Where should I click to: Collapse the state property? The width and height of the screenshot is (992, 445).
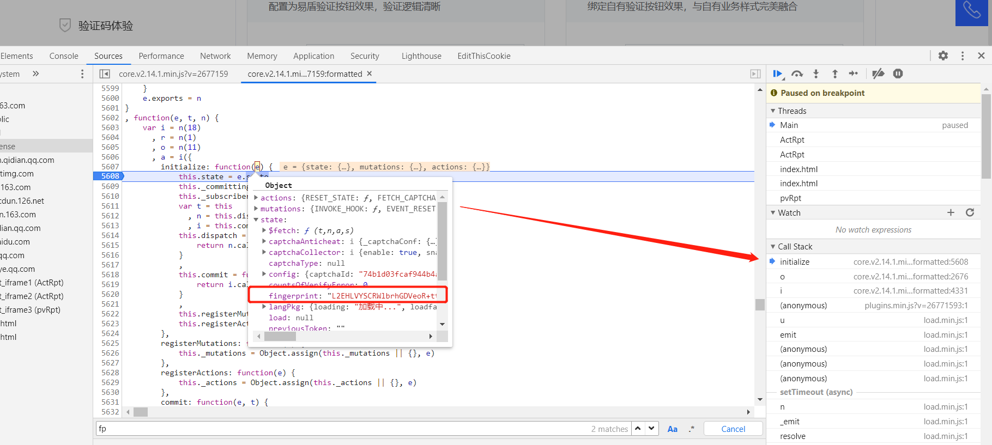256,220
